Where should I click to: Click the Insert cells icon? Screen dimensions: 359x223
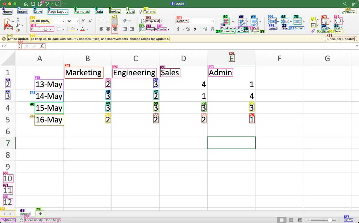(272, 21)
